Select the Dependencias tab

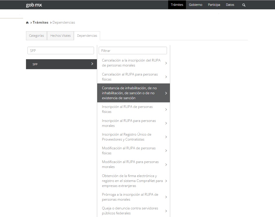87,36
